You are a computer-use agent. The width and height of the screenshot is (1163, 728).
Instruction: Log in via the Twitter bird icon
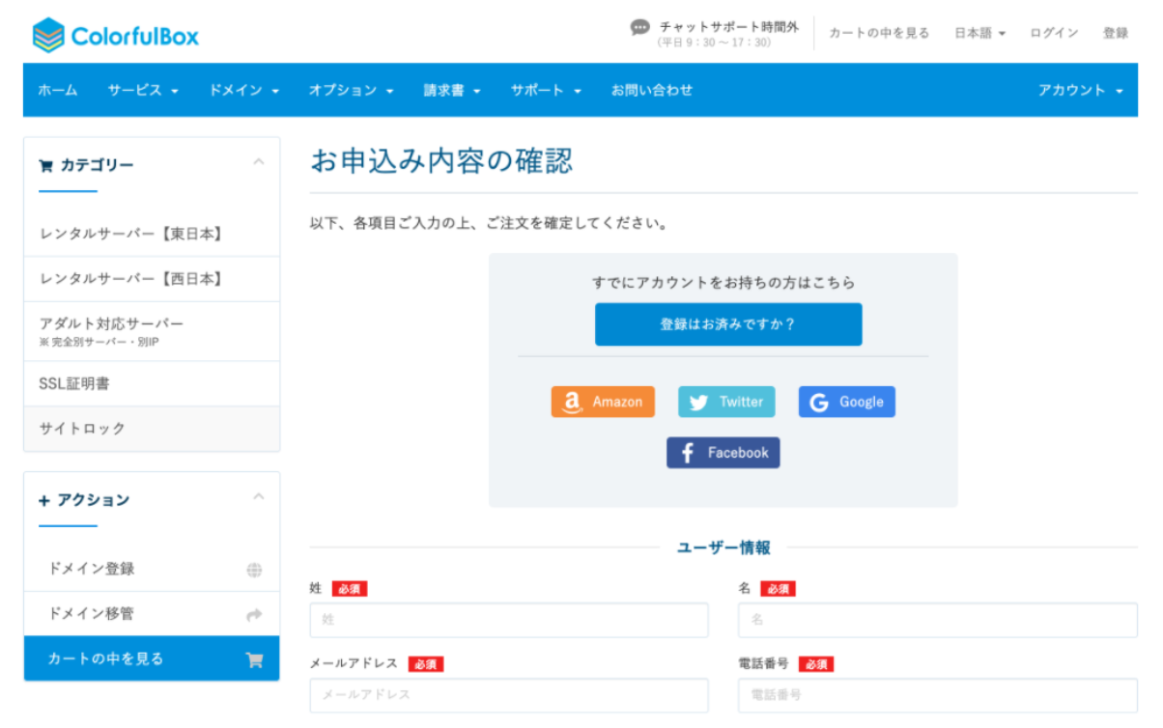click(x=697, y=402)
